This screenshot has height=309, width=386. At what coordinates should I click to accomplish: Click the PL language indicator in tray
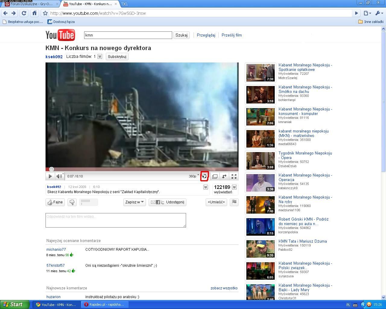point(348,305)
